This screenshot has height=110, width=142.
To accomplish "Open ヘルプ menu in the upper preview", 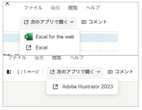I will coord(93,7).
